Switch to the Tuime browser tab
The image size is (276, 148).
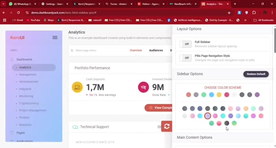coord(119,4)
